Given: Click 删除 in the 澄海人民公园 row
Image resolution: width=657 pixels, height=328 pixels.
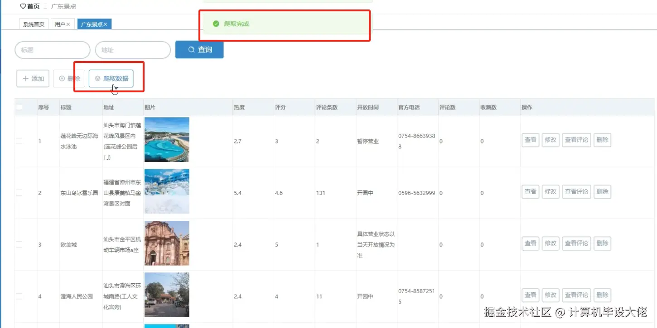Looking at the screenshot, I should [602, 295].
